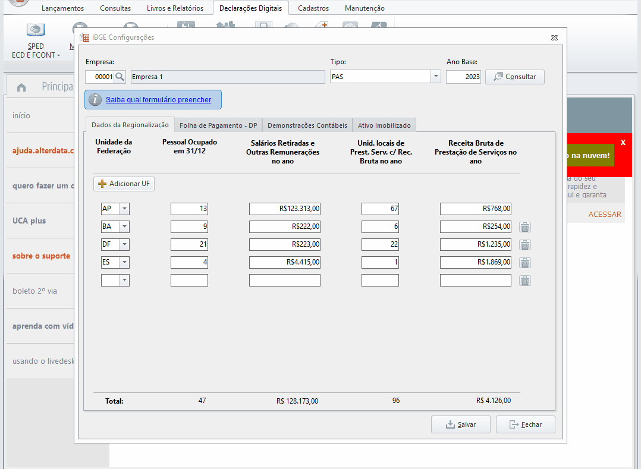Click DF Receita Bruta field R$1.235,00
The image size is (641, 469).
476,245
